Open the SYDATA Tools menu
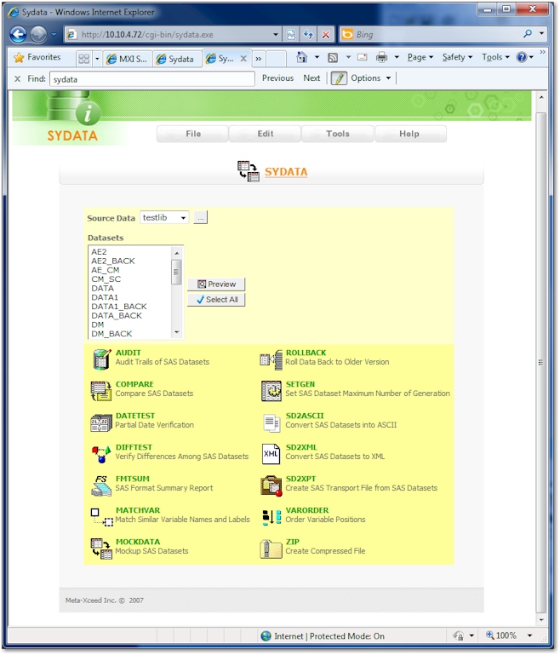 pos(338,134)
